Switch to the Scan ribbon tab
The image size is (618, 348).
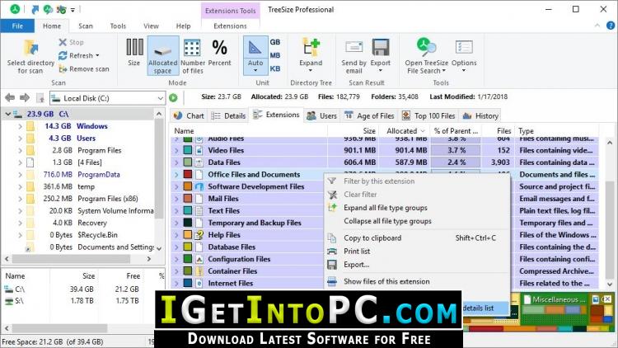86,26
